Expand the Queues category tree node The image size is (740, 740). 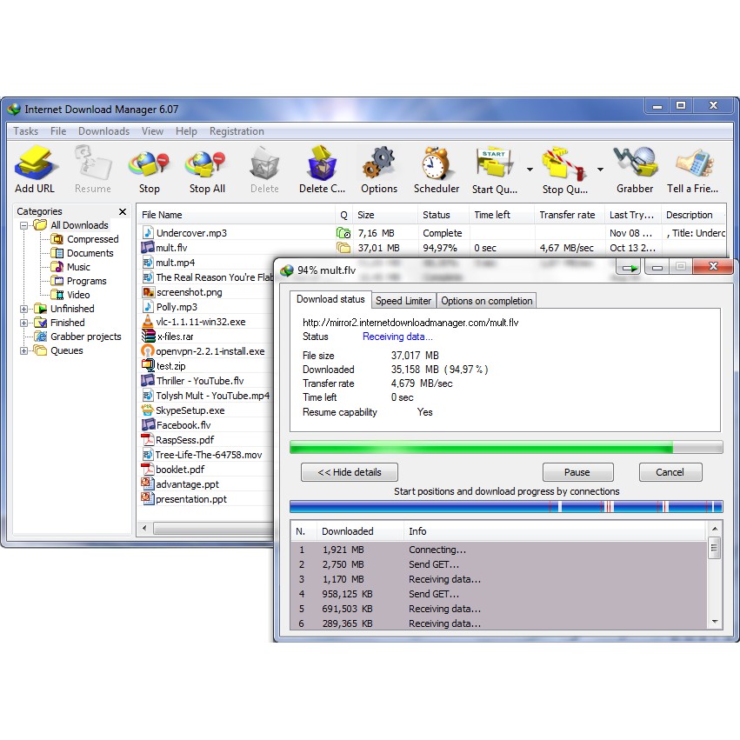(24, 350)
